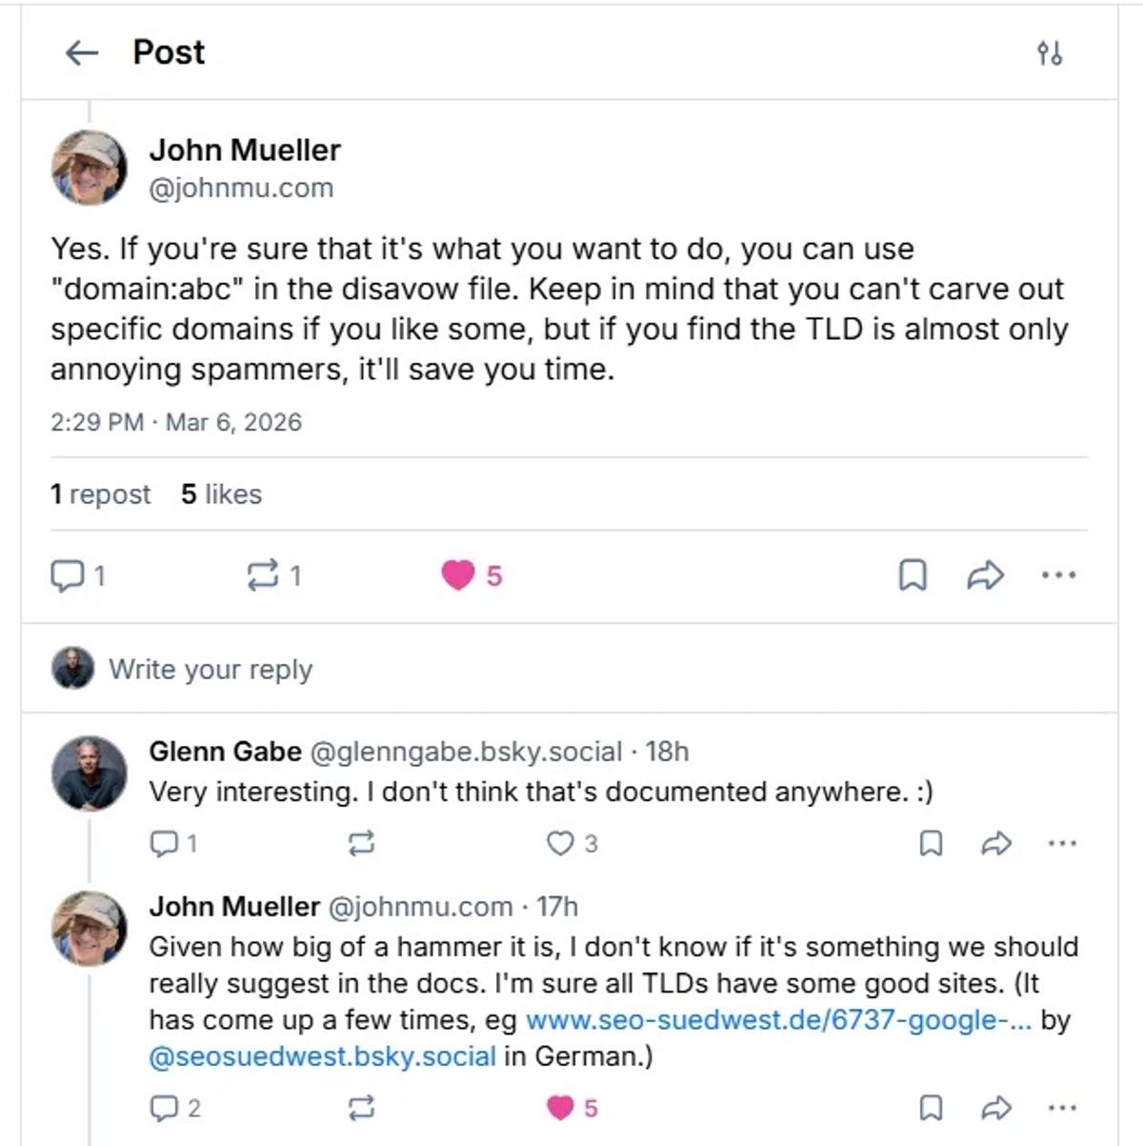This screenshot has width=1143, height=1146.
Task: Repost Glenn Gabe's reply
Action: (x=360, y=842)
